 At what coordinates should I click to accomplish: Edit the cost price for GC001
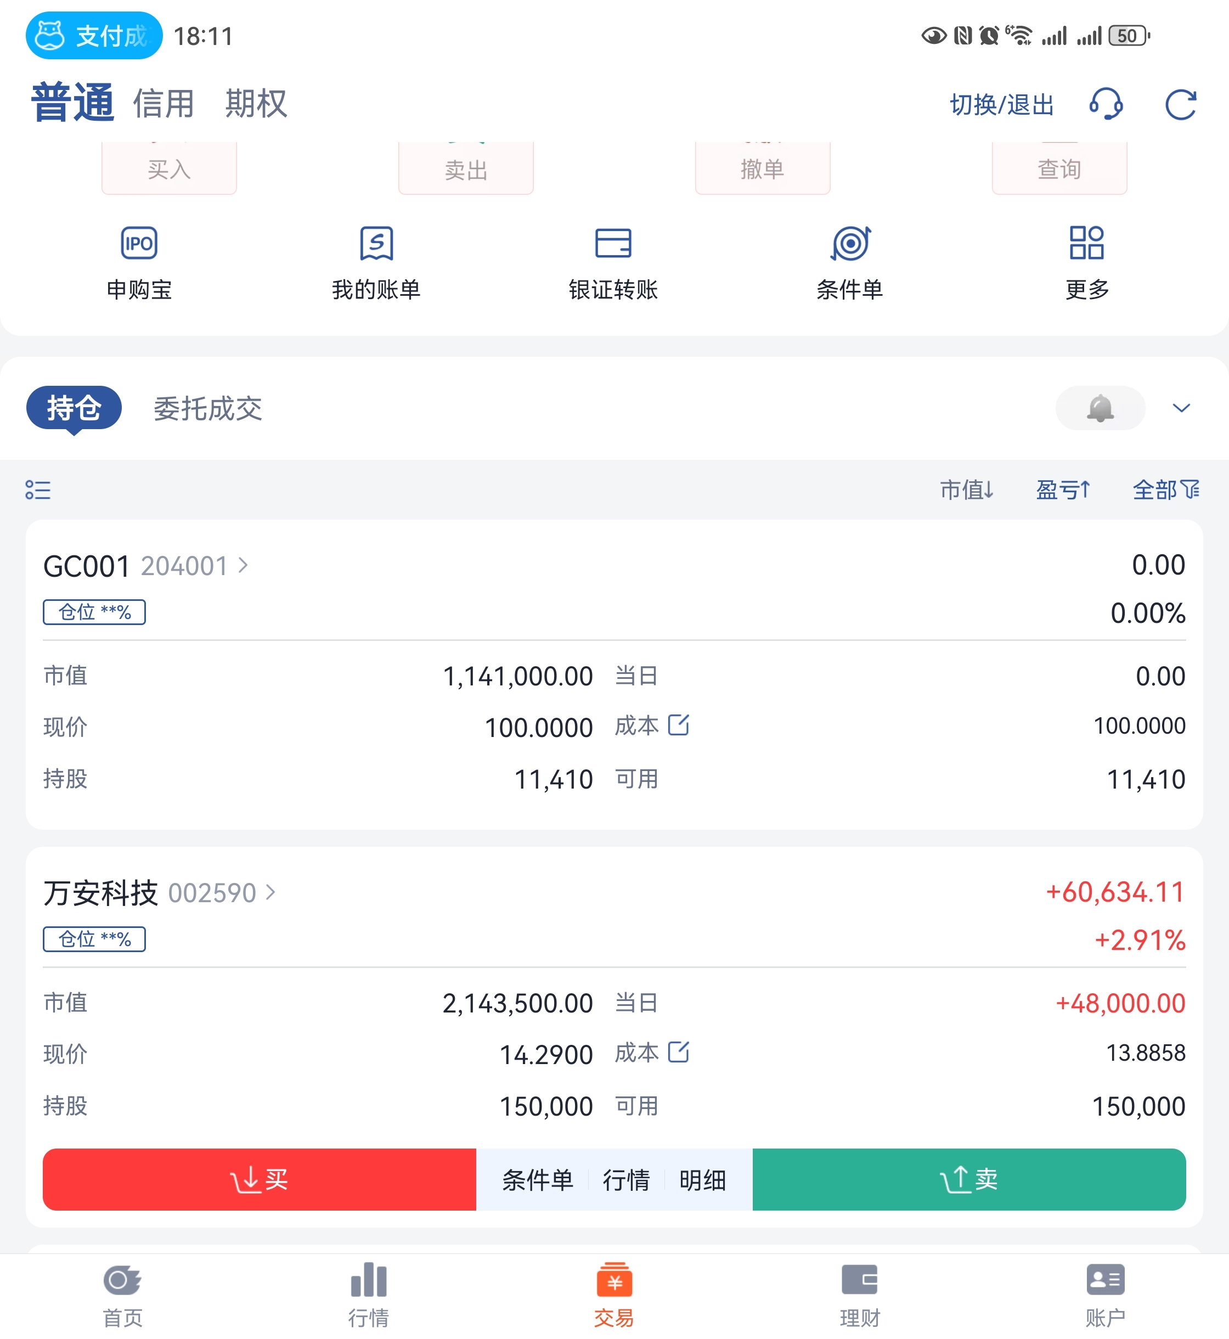[x=678, y=724]
